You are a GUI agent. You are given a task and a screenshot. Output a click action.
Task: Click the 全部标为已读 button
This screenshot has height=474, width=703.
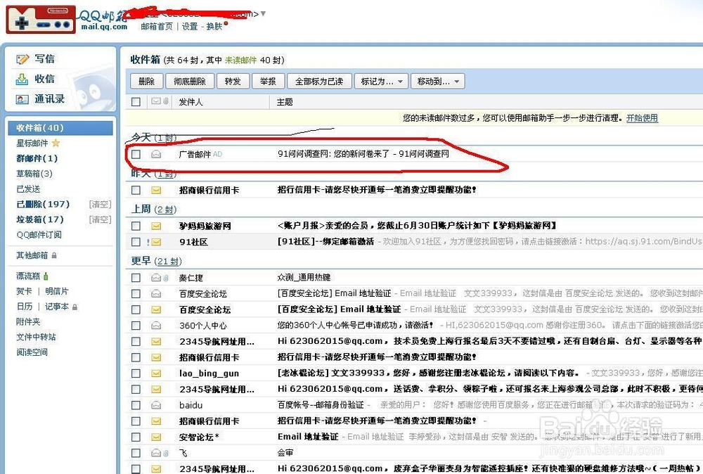[319, 82]
